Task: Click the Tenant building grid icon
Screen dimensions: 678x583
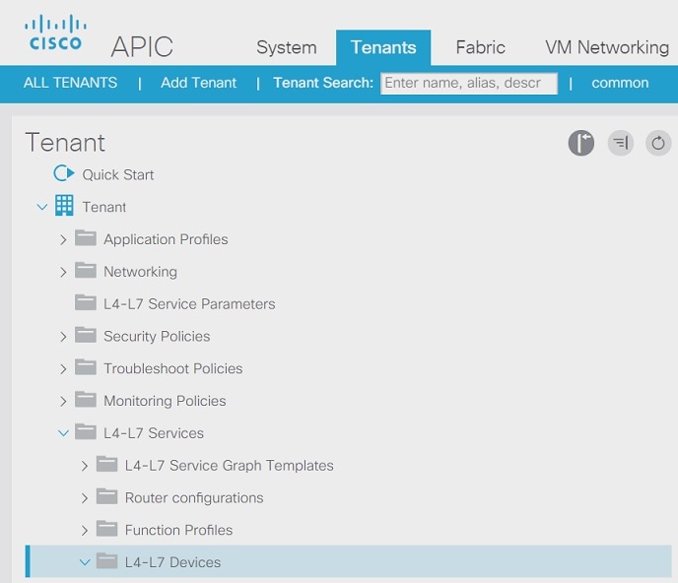Action: click(x=64, y=205)
